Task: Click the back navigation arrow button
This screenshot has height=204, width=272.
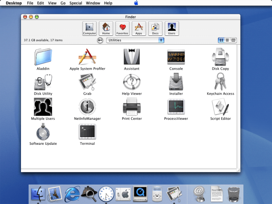Action: pyautogui.click(x=100, y=40)
